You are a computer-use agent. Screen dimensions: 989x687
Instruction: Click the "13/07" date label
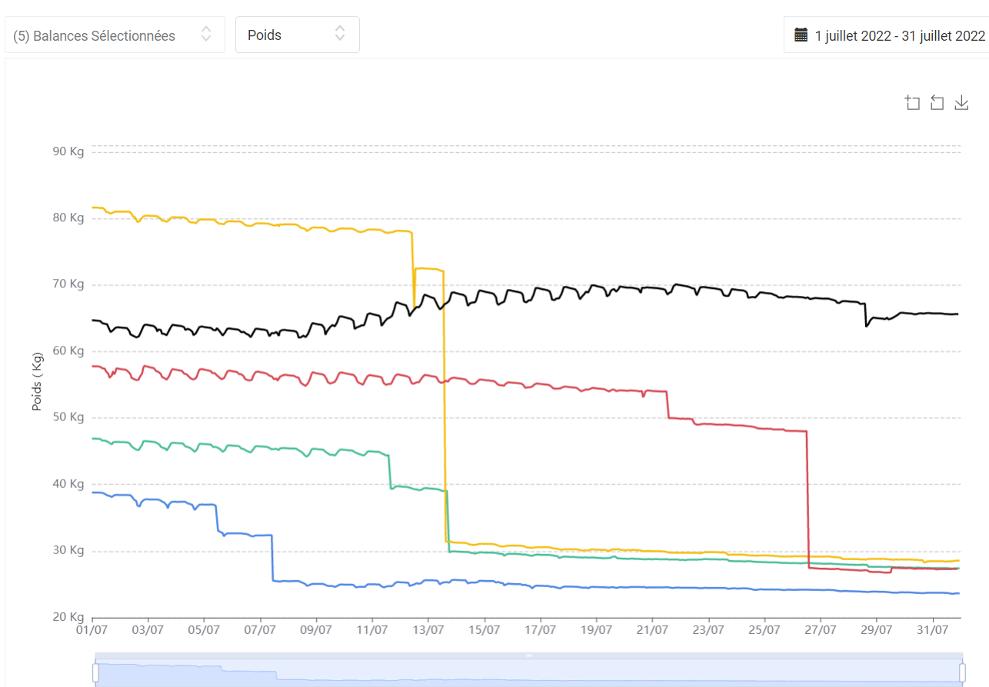click(428, 631)
